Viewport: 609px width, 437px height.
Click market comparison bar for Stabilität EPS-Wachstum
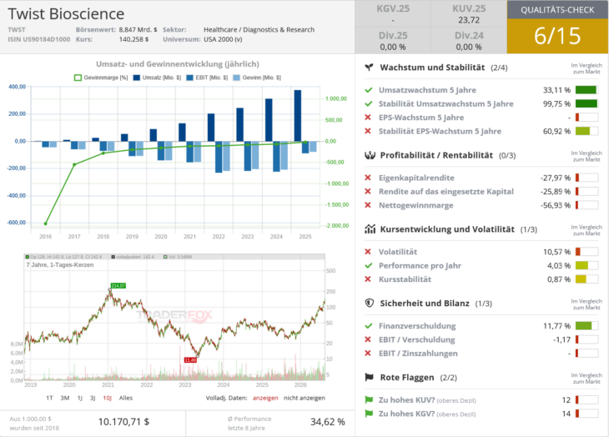586,131
